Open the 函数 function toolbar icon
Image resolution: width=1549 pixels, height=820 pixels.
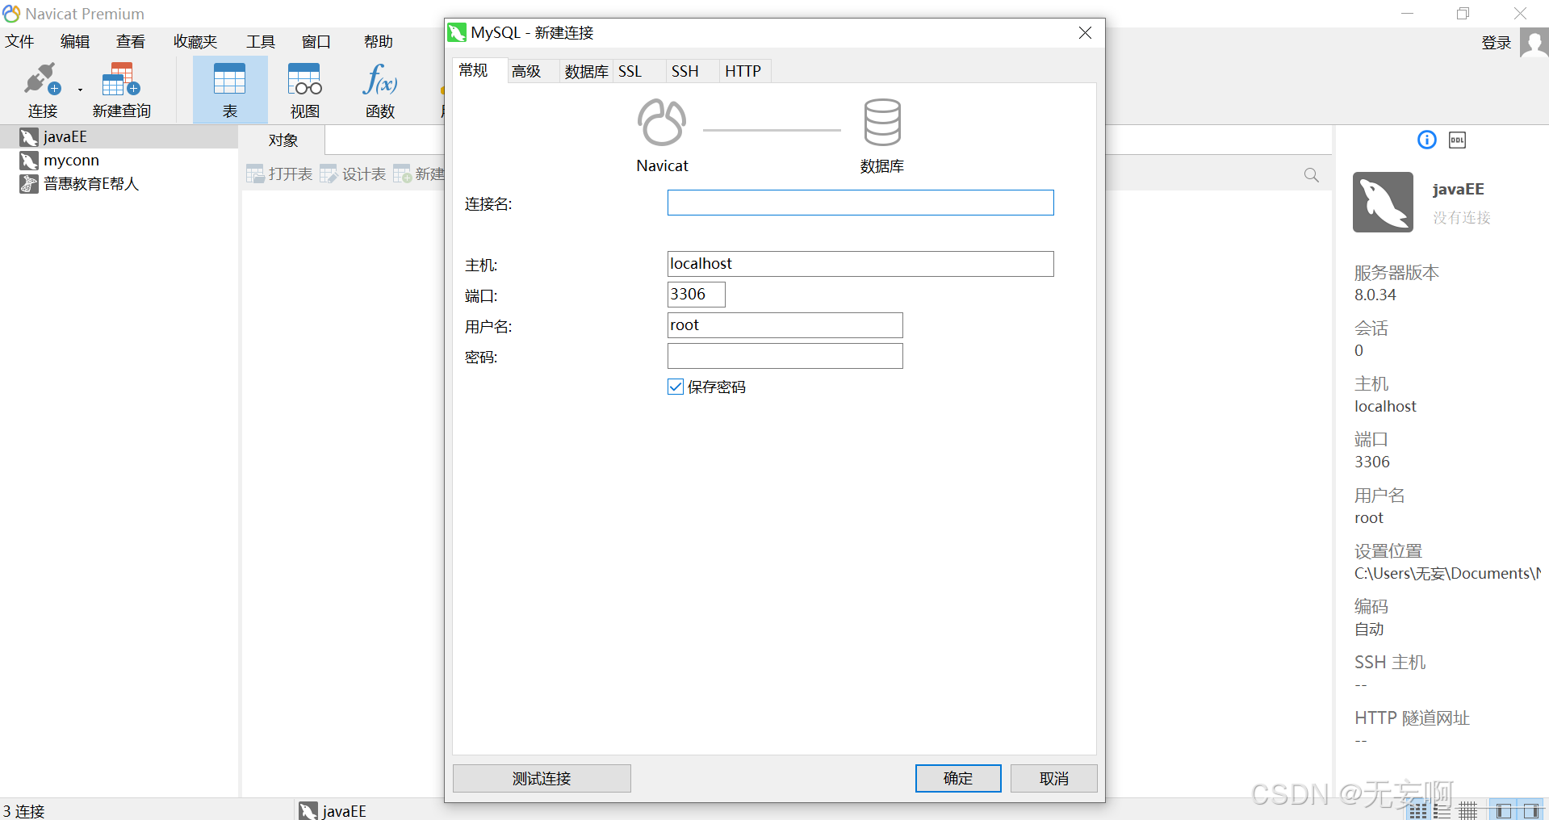(380, 90)
